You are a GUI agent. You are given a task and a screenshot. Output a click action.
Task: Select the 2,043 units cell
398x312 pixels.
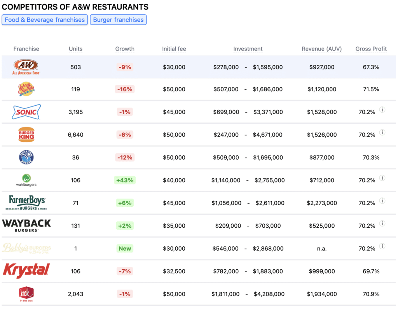click(x=75, y=294)
